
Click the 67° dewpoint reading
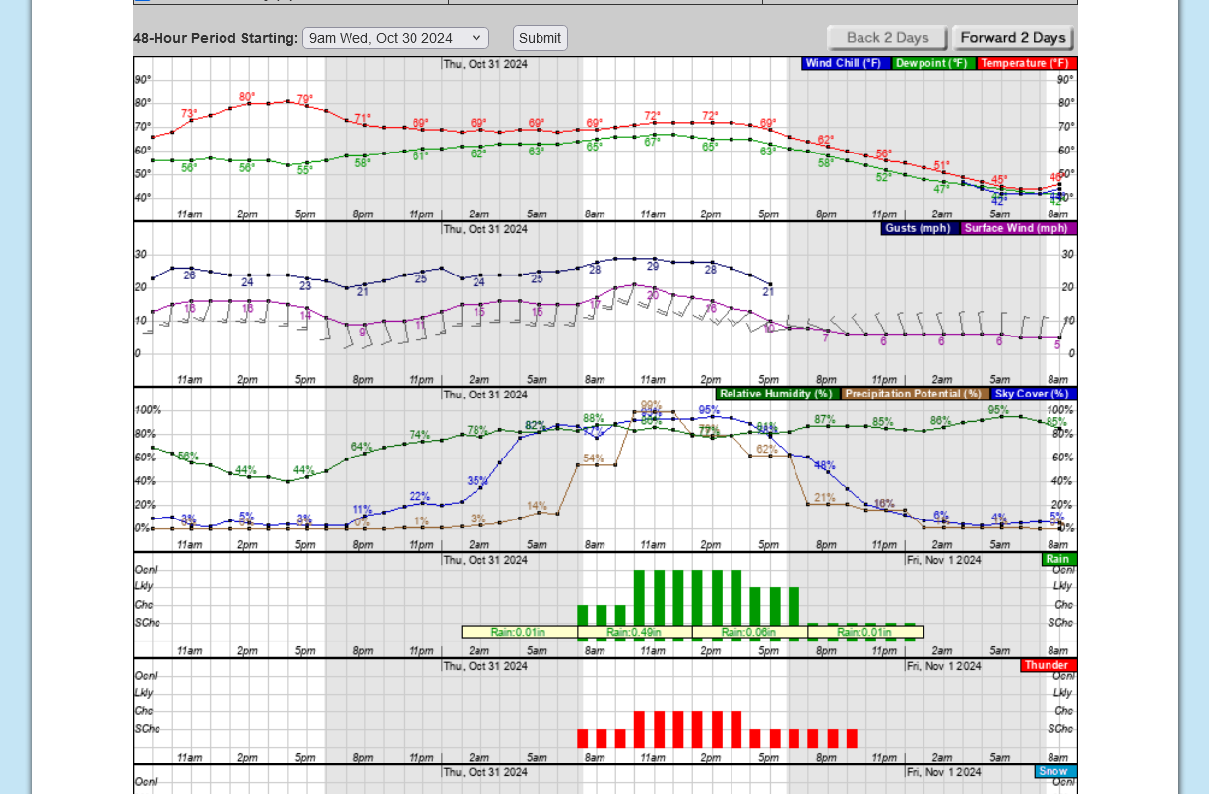point(652,142)
